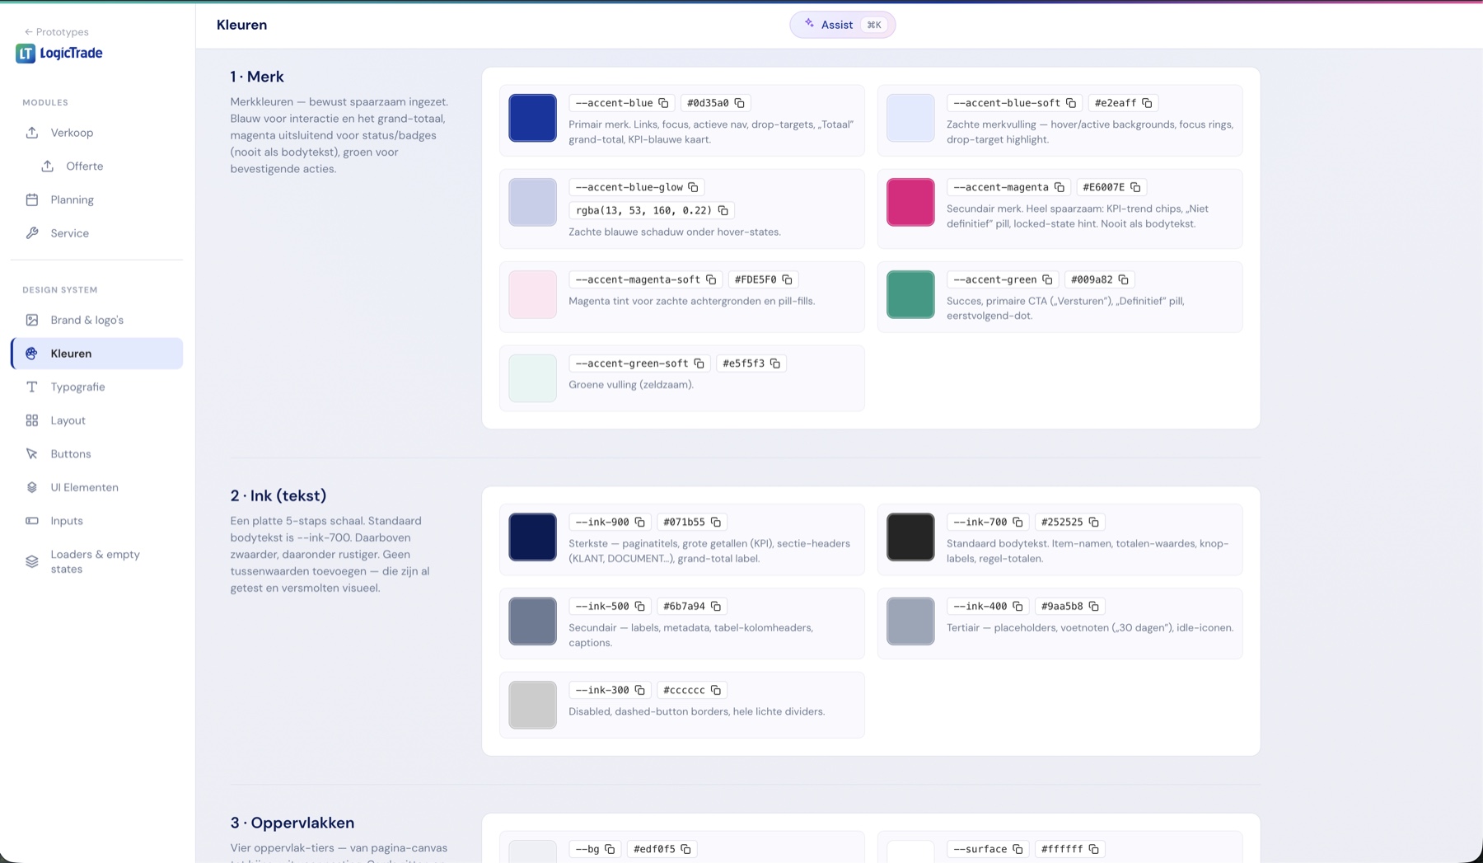Click the --accent-green color swatch
Viewport: 1483px width, 863px height.
point(910,294)
